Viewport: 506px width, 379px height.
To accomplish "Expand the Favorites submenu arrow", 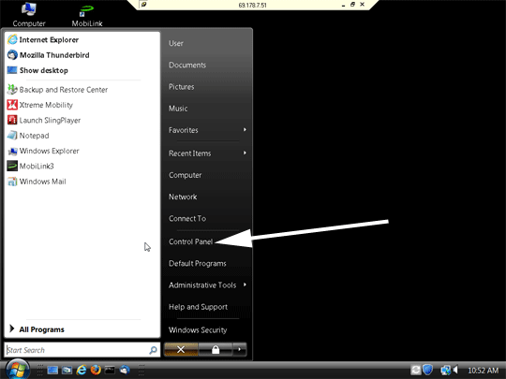I will tap(245, 130).
